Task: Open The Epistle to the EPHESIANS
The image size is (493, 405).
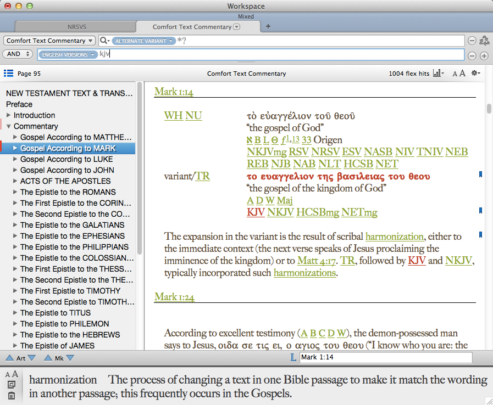Action: pos(73,236)
